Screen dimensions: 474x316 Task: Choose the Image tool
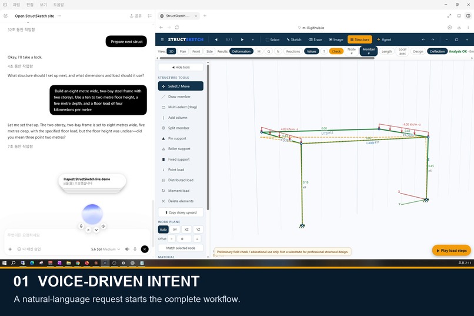(x=336, y=39)
